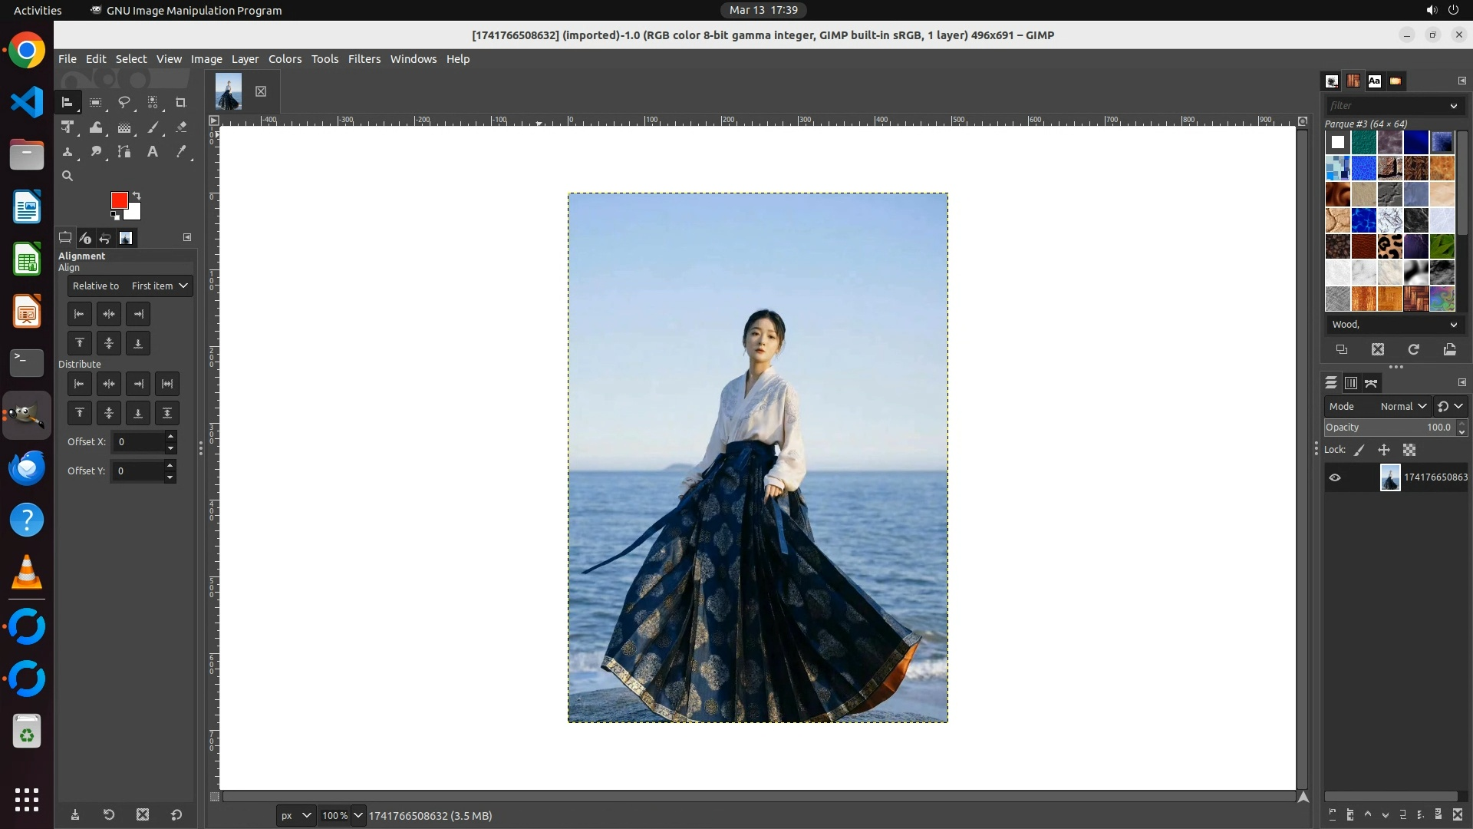1473x829 pixels.
Task: Select the Crop tool
Action: click(x=181, y=102)
